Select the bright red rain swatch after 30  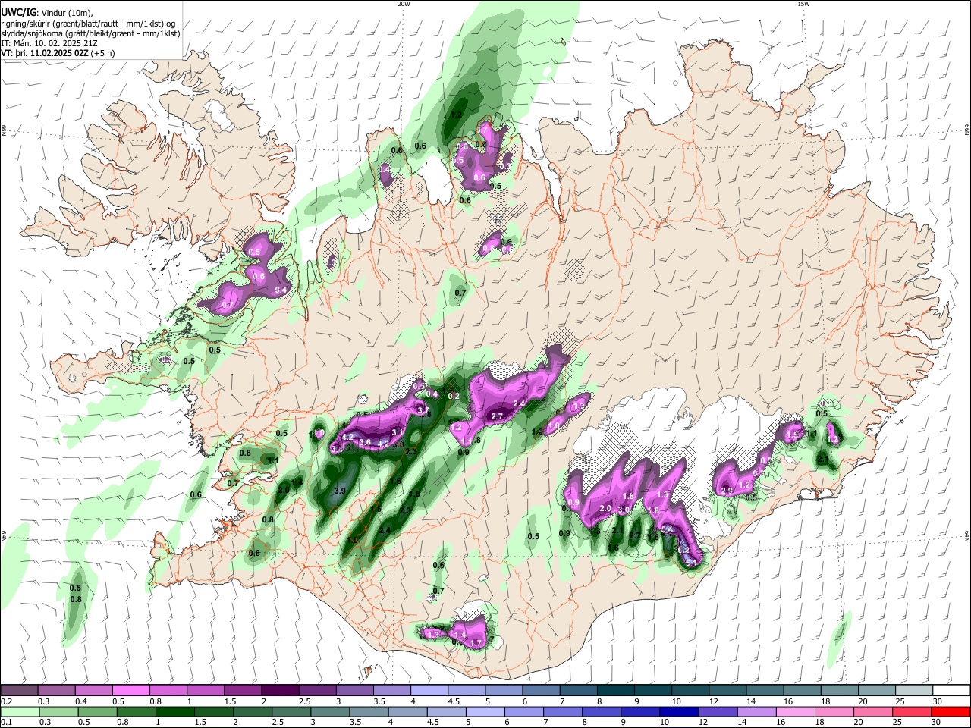(950, 711)
